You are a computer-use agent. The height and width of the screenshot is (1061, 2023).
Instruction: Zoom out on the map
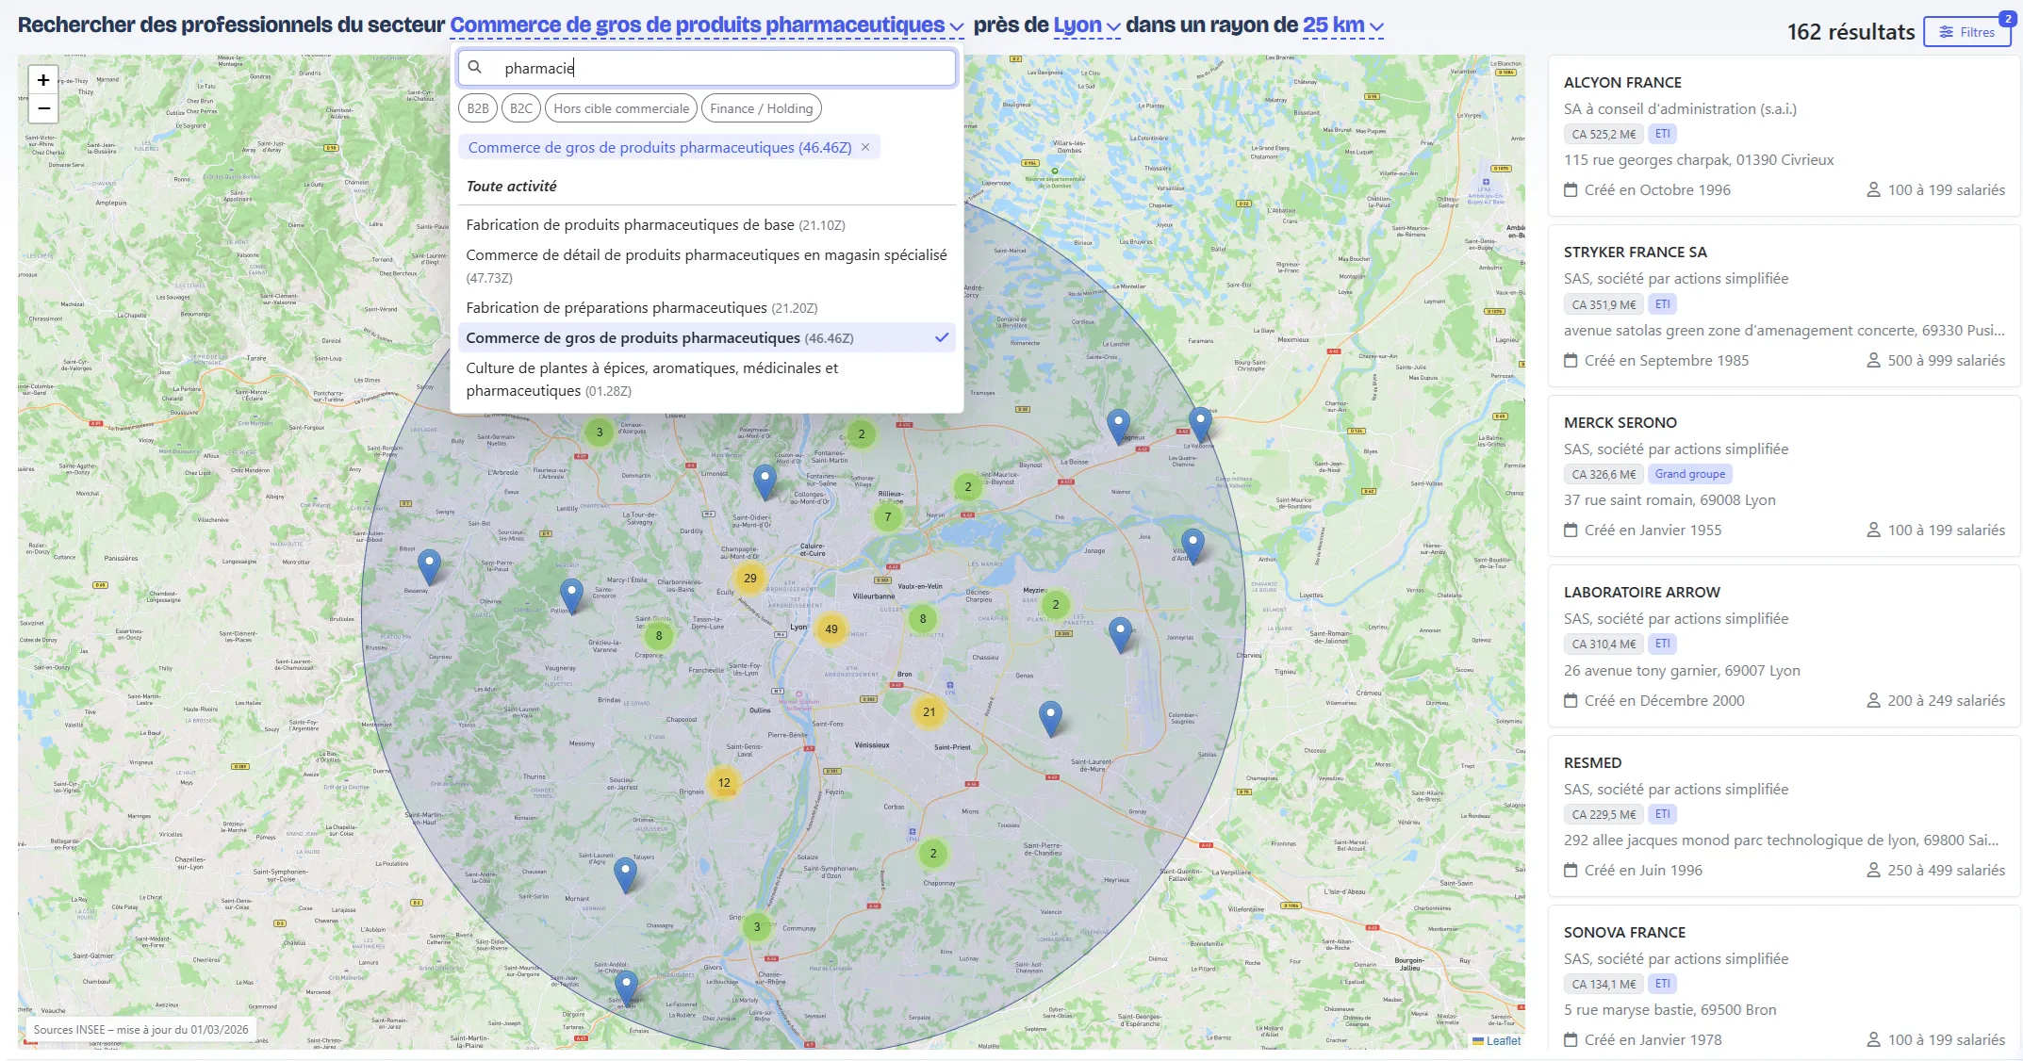pos(43,108)
